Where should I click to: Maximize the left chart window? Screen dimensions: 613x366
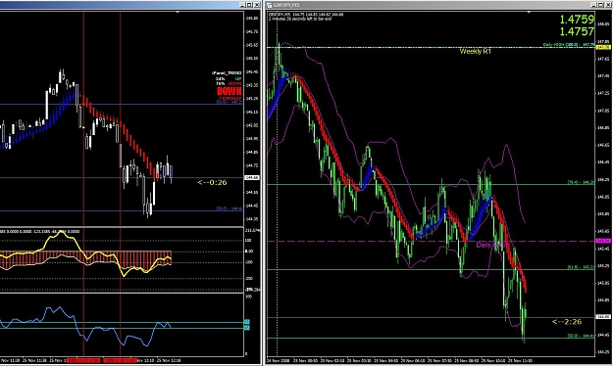[249, 5]
